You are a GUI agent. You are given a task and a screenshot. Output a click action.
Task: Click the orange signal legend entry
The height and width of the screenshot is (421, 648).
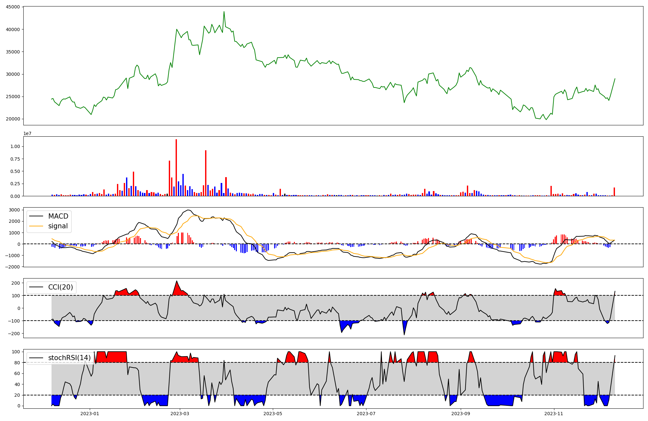tap(58, 226)
